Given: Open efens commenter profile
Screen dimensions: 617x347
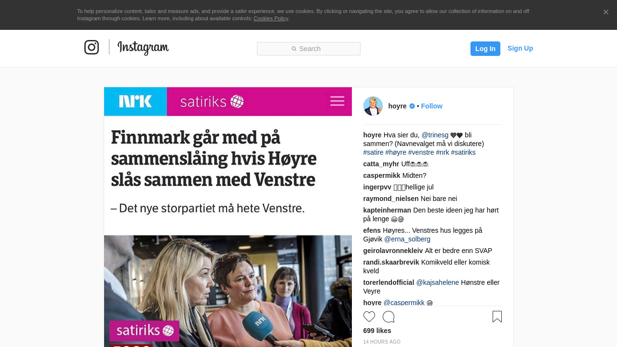Looking at the screenshot, I should click(x=372, y=230).
